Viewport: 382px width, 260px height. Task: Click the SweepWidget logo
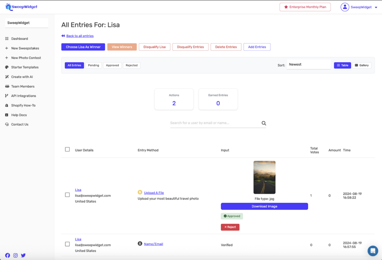tap(21, 7)
